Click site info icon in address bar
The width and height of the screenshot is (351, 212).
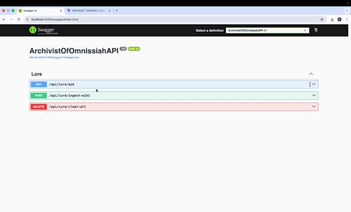(x=27, y=20)
